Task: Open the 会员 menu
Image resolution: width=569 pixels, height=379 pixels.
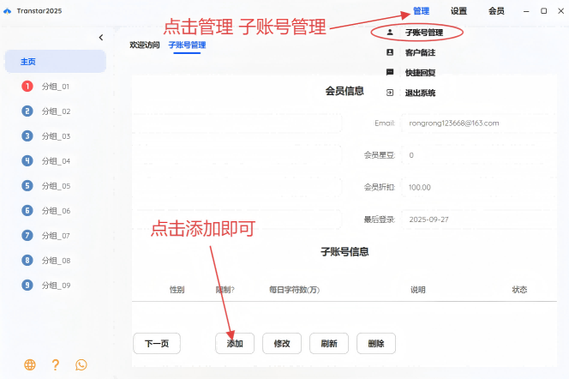Action: click(496, 11)
